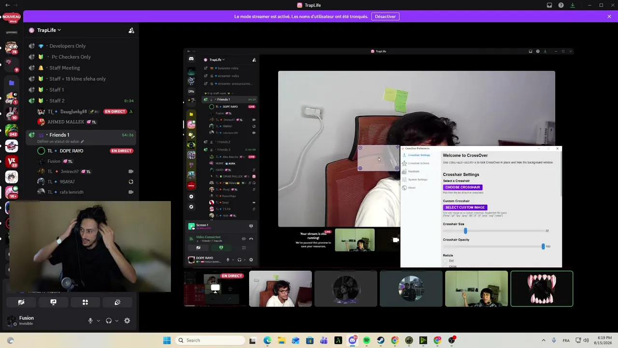Open server with 78 notification badge

(11, 47)
